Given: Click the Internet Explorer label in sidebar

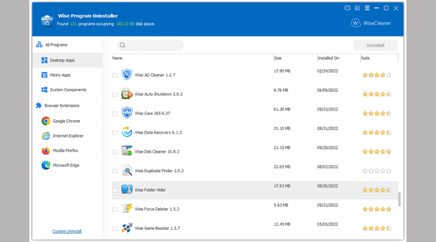Looking at the screenshot, I should tap(68, 136).
